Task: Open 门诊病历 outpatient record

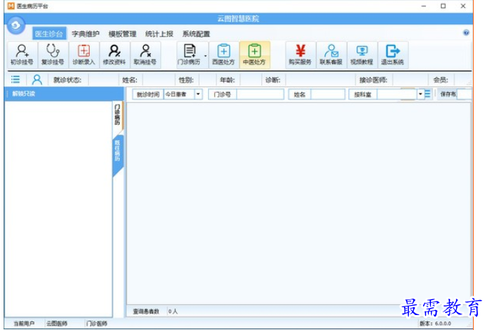Action: click(190, 55)
